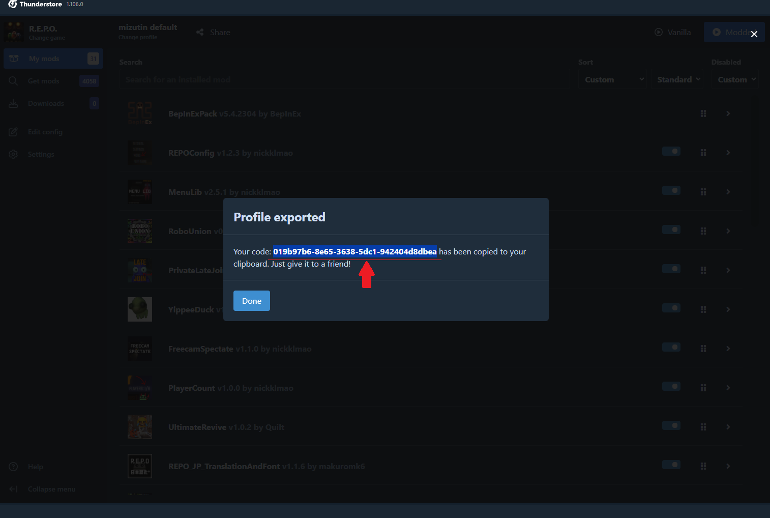The image size is (770, 518).
Task: Select the highlighted profile export code
Action: [354, 251]
